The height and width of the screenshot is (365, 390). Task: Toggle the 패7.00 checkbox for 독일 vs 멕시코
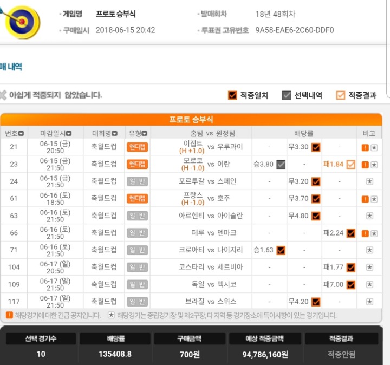(351, 284)
